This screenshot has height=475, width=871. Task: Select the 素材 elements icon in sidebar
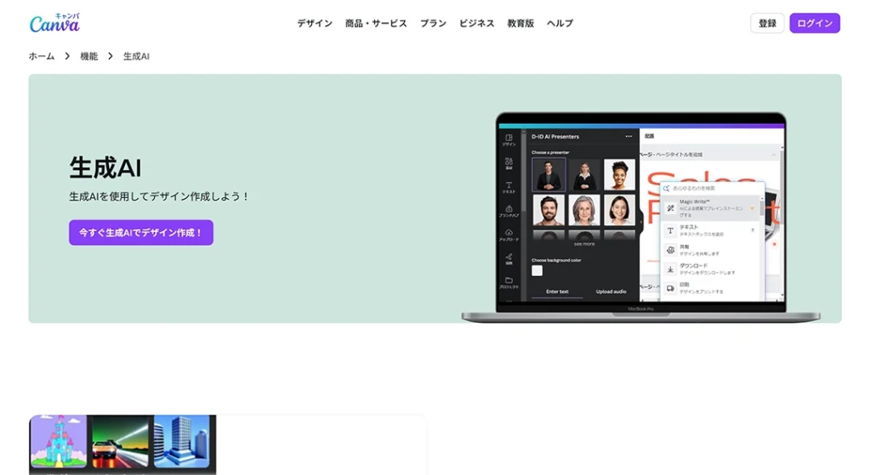click(x=509, y=161)
